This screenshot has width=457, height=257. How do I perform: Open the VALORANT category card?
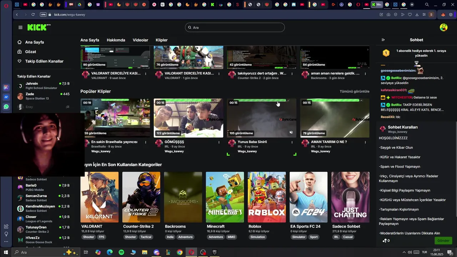point(99,197)
